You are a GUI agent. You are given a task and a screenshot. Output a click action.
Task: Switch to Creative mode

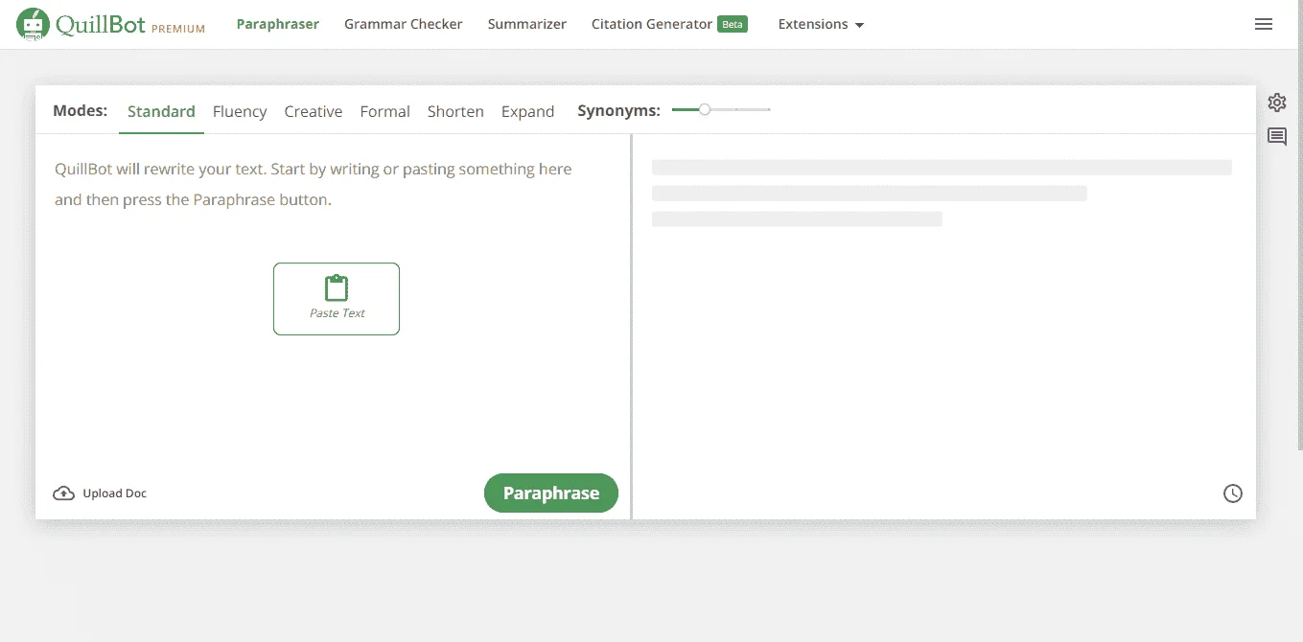click(314, 111)
